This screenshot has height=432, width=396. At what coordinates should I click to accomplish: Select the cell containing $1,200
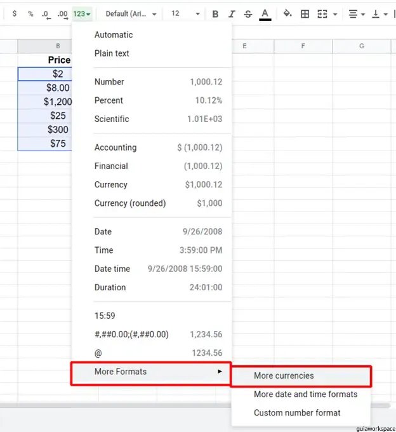tap(45, 102)
